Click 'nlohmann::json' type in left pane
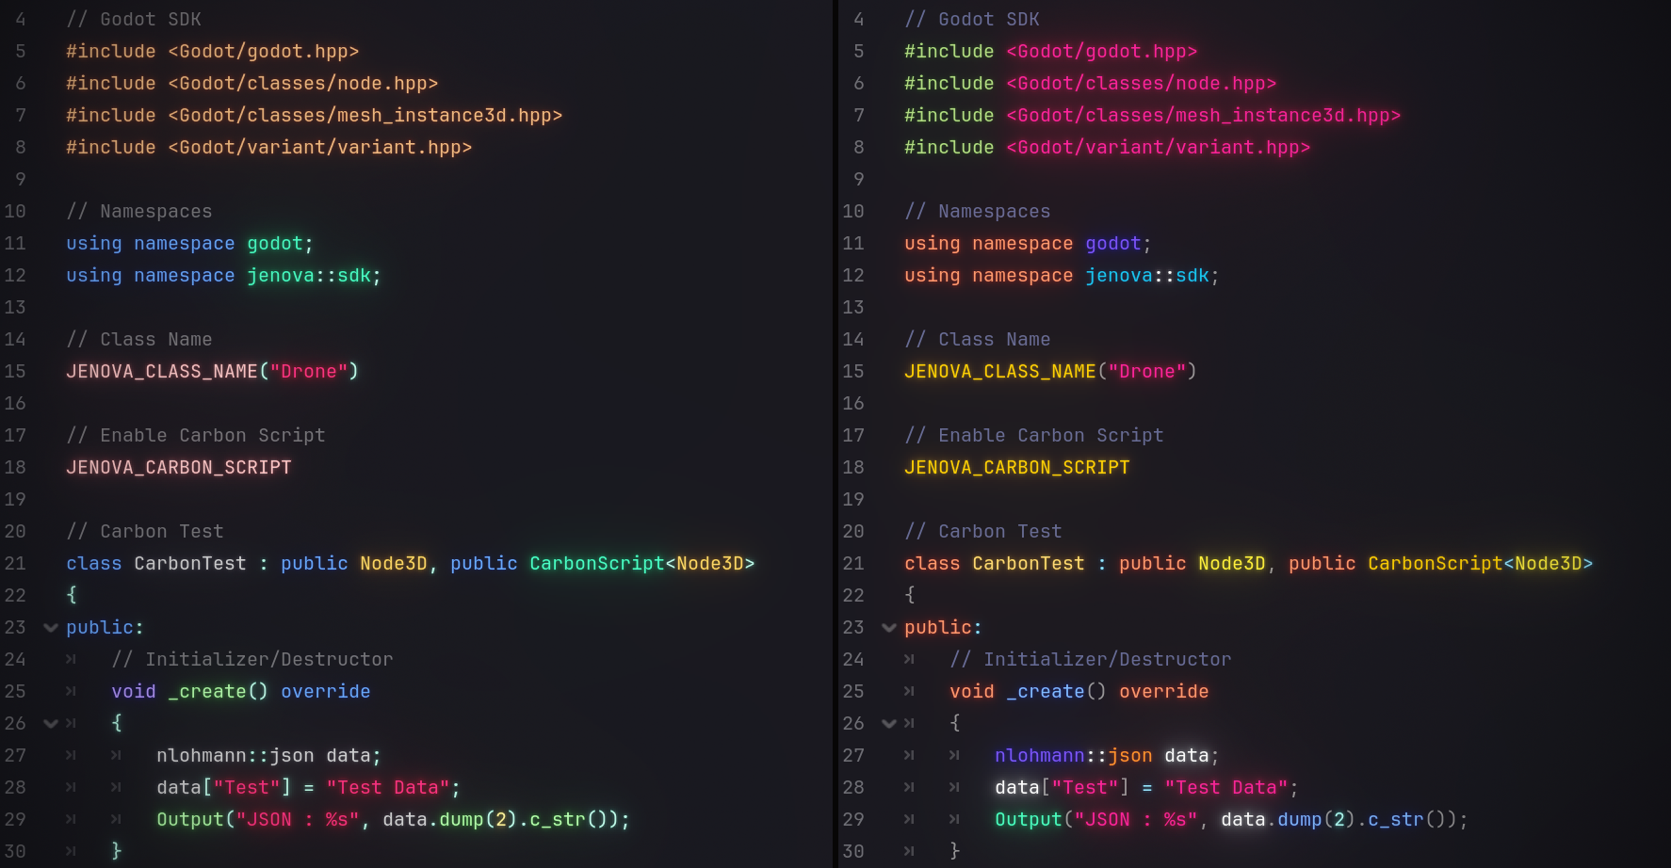Screen dimensions: 1671x868 tap(235, 756)
